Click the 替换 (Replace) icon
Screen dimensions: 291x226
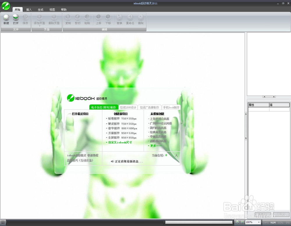click(119, 17)
